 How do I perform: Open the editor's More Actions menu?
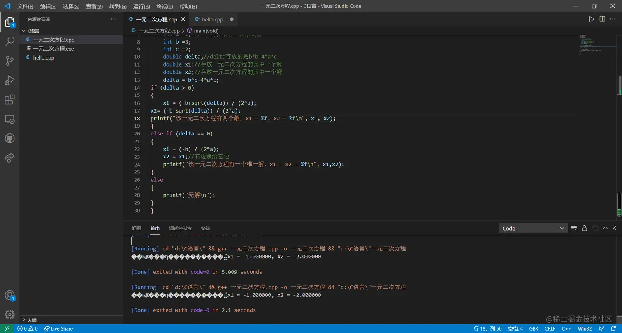(x=613, y=19)
